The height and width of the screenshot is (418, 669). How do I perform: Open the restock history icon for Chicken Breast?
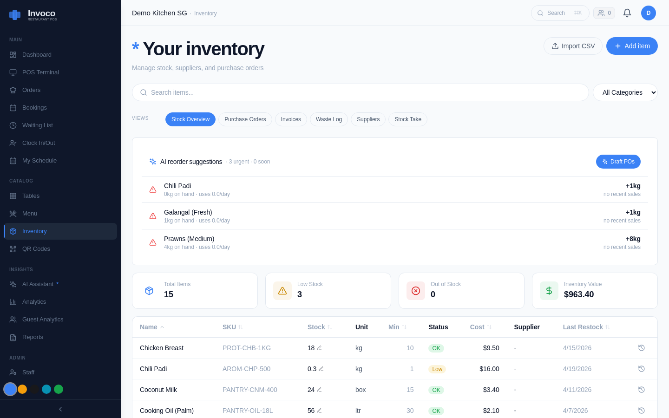pos(642,348)
